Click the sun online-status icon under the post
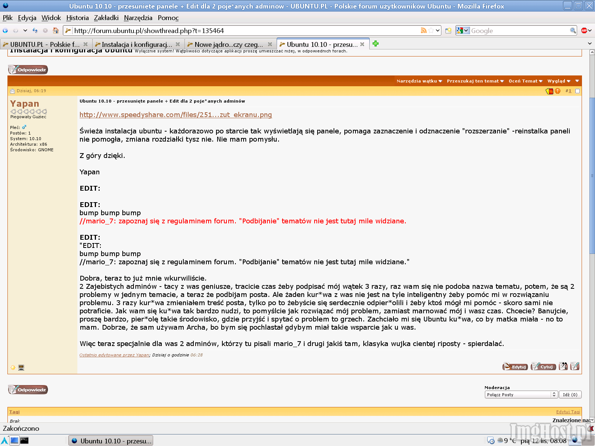This screenshot has width=595, height=446. (x=13, y=368)
